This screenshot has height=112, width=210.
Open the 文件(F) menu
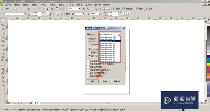coord(8,4)
